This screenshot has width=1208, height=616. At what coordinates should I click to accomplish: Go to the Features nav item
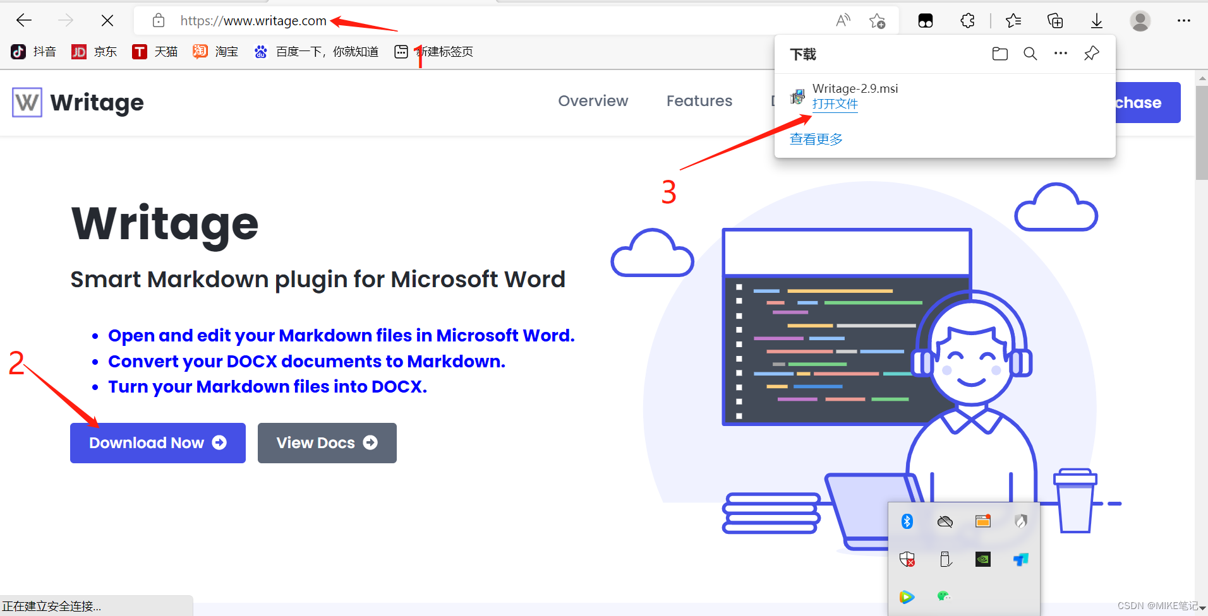click(x=699, y=101)
